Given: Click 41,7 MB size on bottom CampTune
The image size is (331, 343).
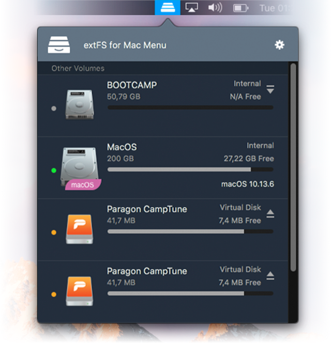Looking at the screenshot, I should tap(121, 283).
